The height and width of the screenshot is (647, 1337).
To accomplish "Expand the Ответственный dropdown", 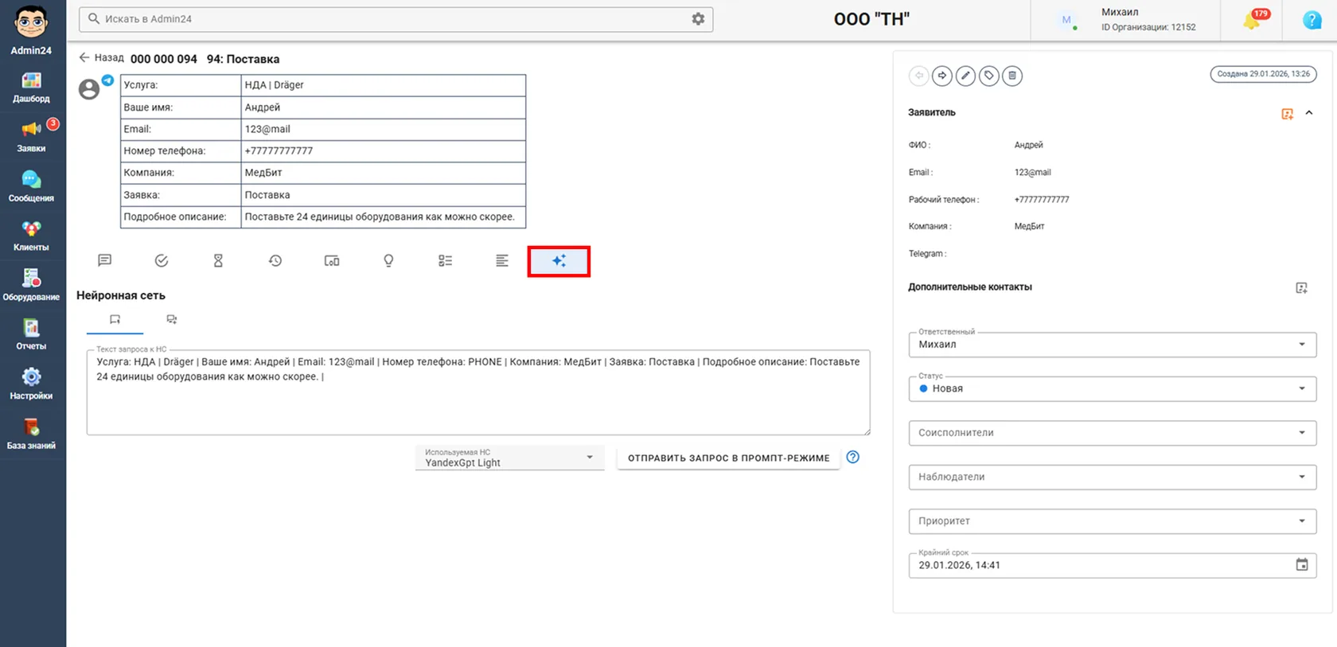I will point(1112,345).
